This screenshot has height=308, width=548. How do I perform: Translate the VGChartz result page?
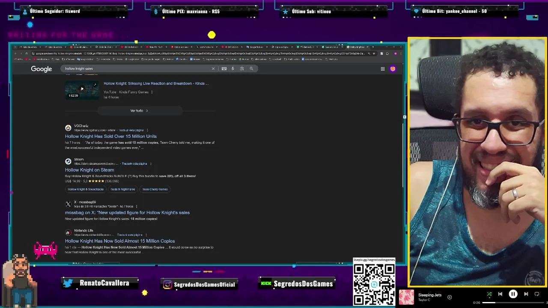pyautogui.click(x=131, y=130)
